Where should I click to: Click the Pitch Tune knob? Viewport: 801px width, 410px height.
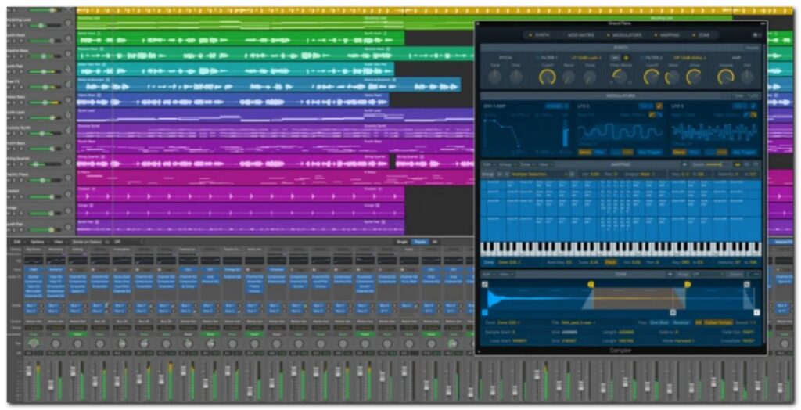(x=494, y=77)
